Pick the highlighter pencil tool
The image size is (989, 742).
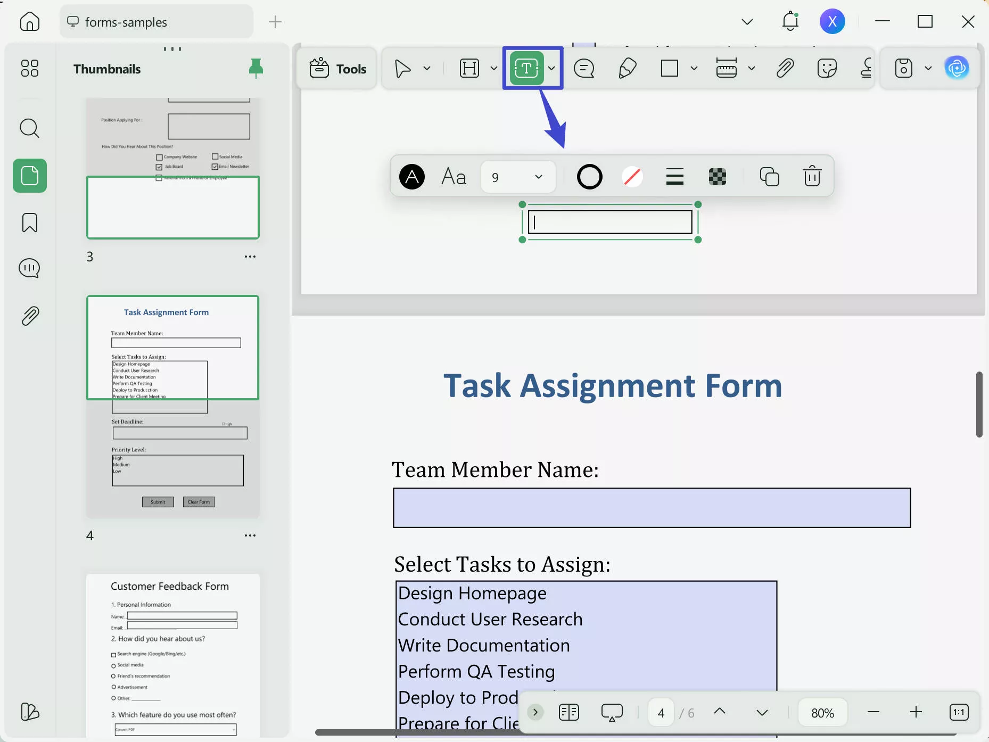[x=627, y=68]
